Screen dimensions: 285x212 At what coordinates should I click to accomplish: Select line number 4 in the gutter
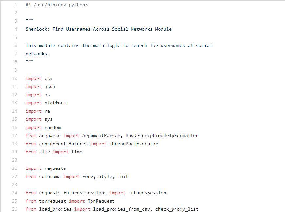[15, 29]
